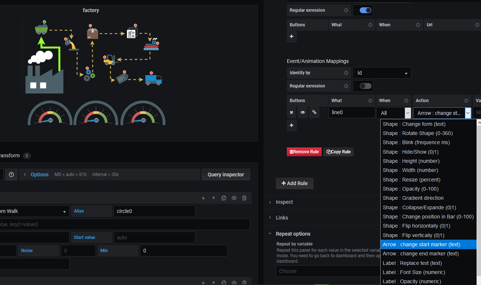Expand the Inspect section
This screenshot has height=285, width=481.
tap(284, 202)
